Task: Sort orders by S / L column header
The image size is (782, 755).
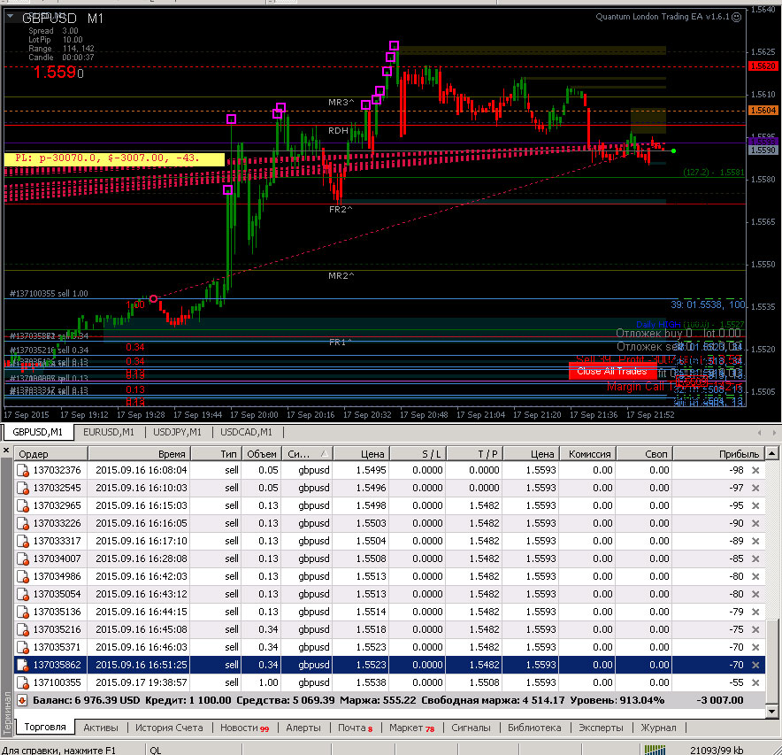Action: pos(418,454)
